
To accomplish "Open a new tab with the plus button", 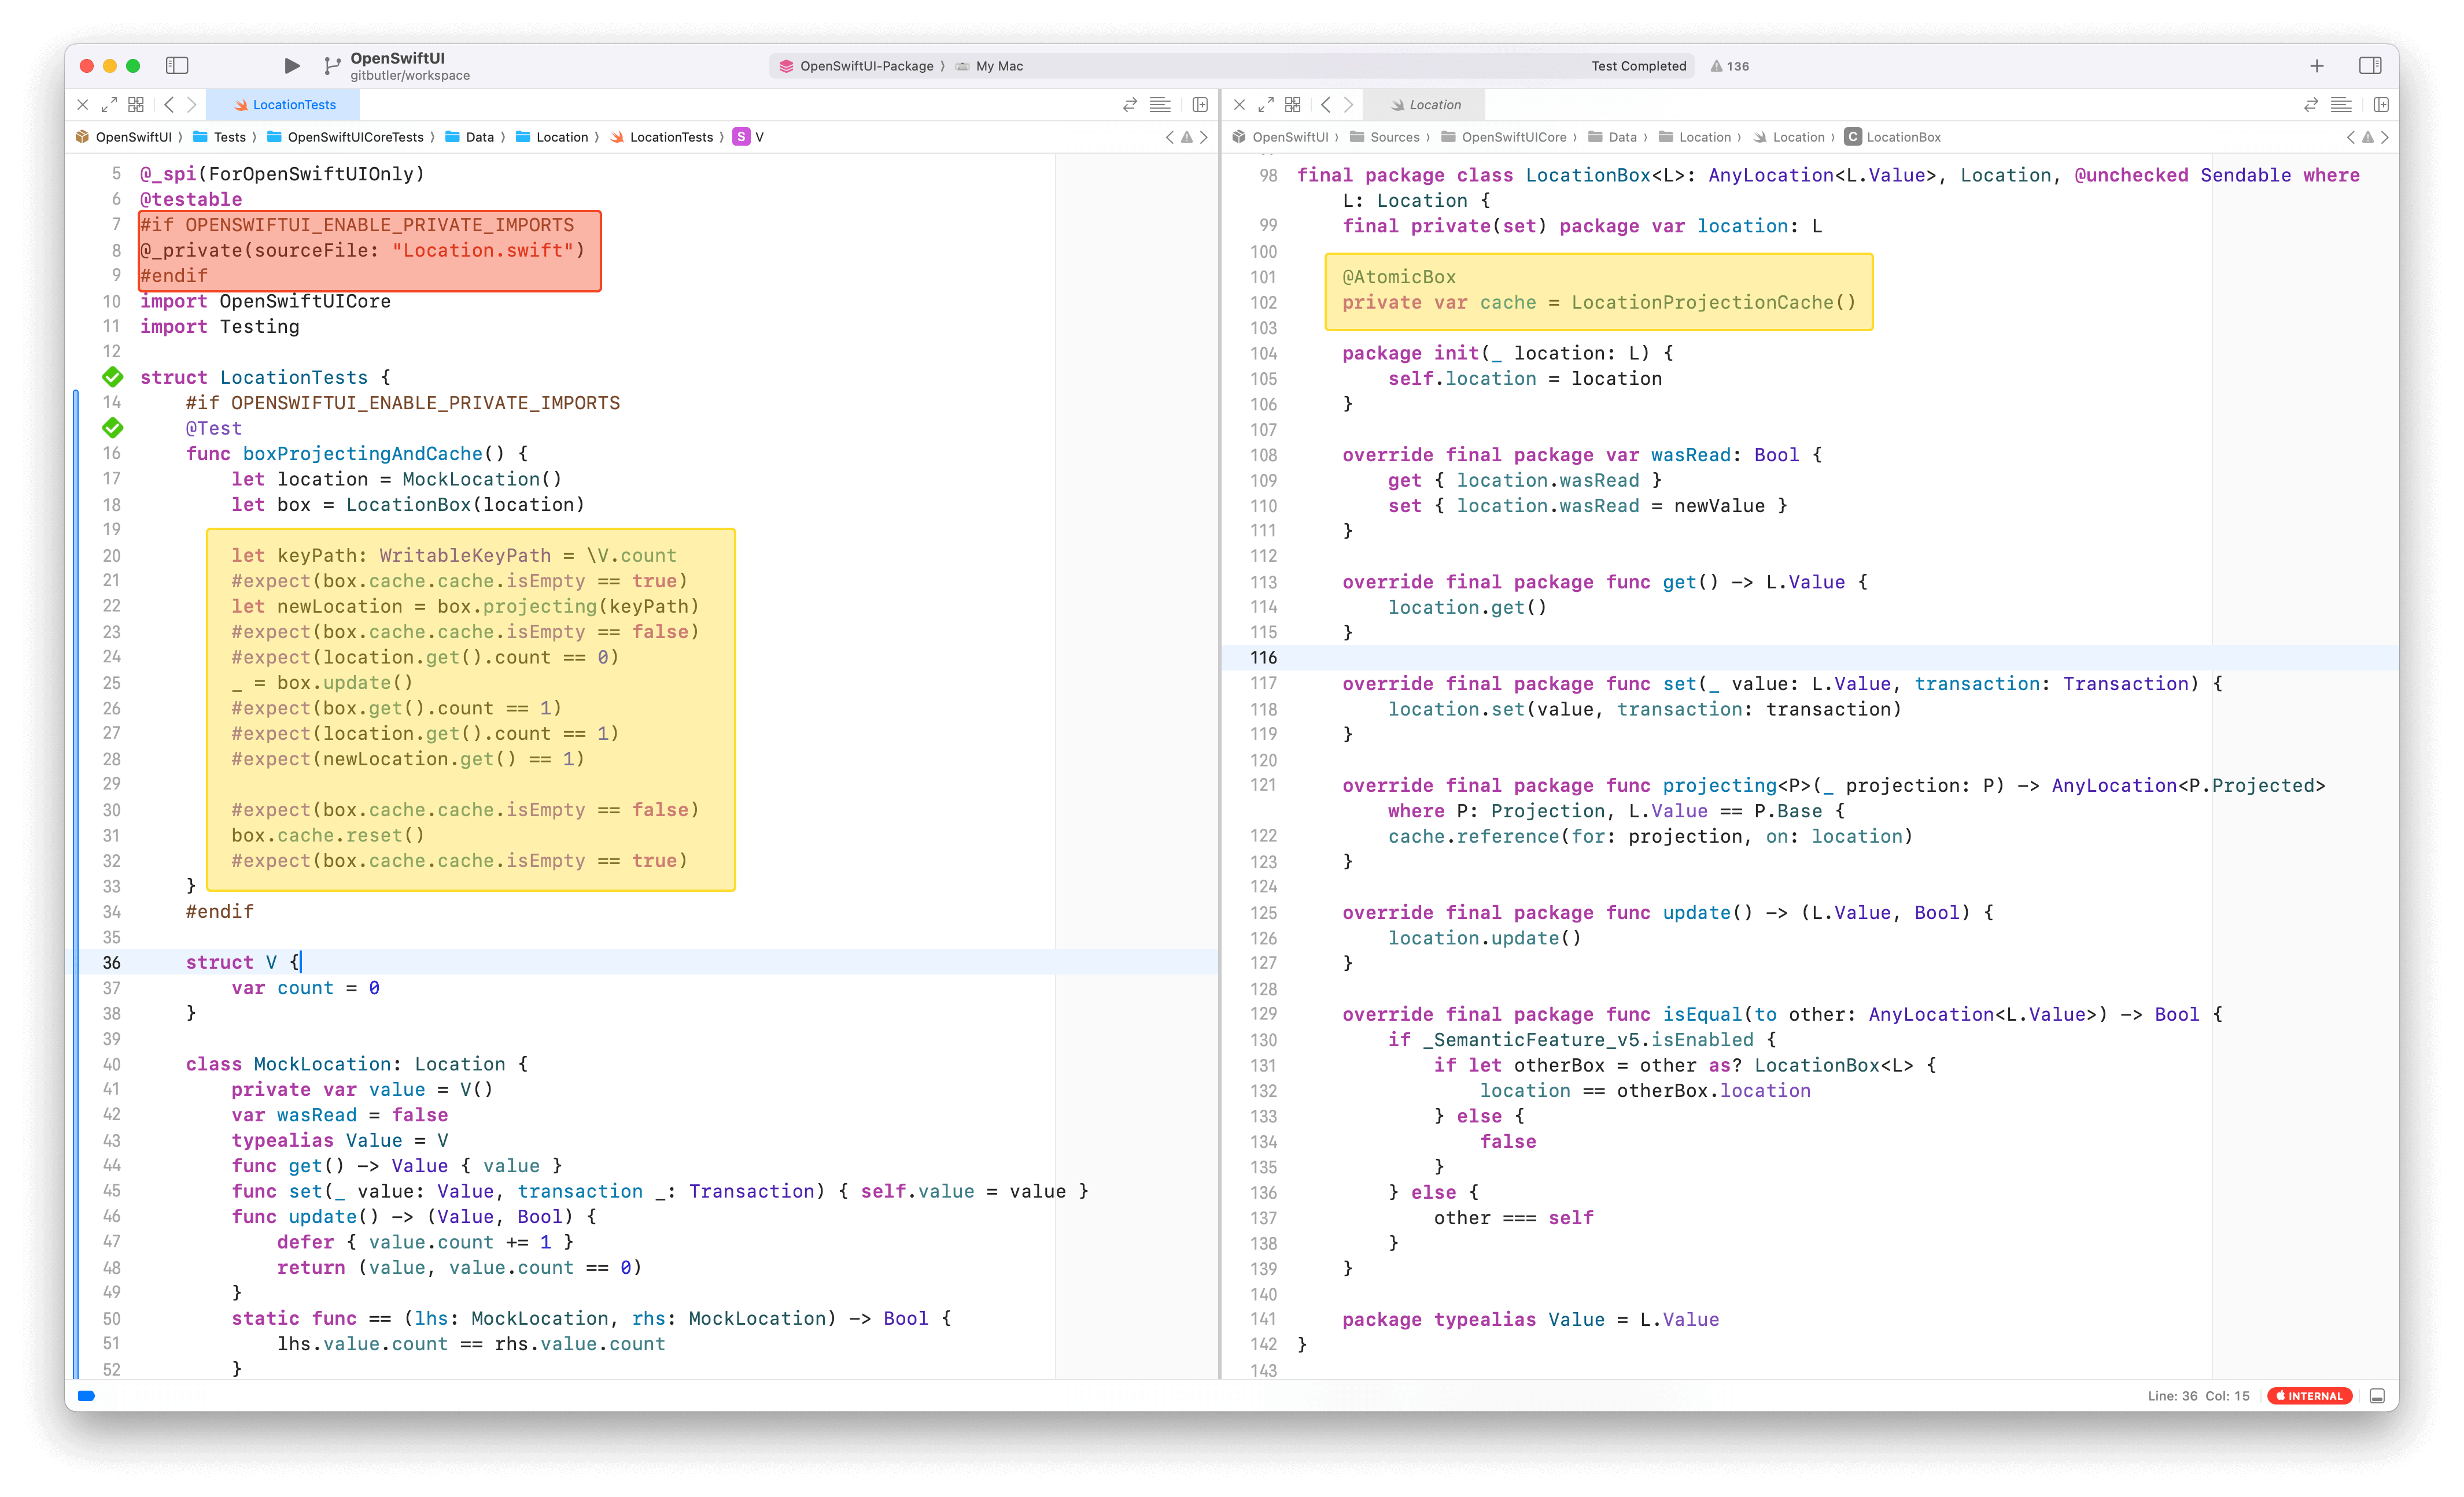I will pyautogui.click(x=2317, y=66).
